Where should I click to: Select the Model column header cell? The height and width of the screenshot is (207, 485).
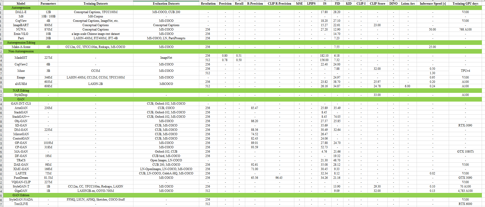(21, 4)
